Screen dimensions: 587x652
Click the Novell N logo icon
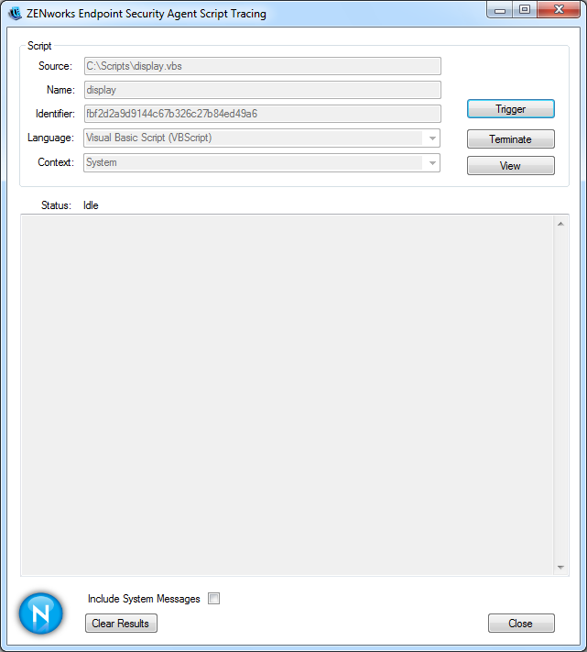pyautogui.click(x=40, y=613)
